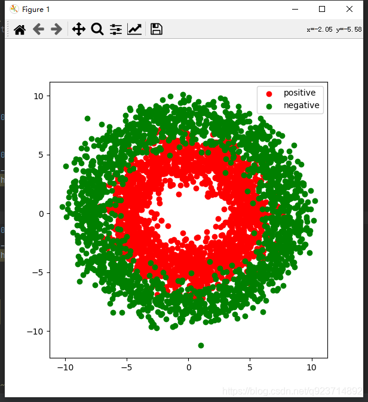
Task: Close the Figure 1 window
Action: click(349, 9)
